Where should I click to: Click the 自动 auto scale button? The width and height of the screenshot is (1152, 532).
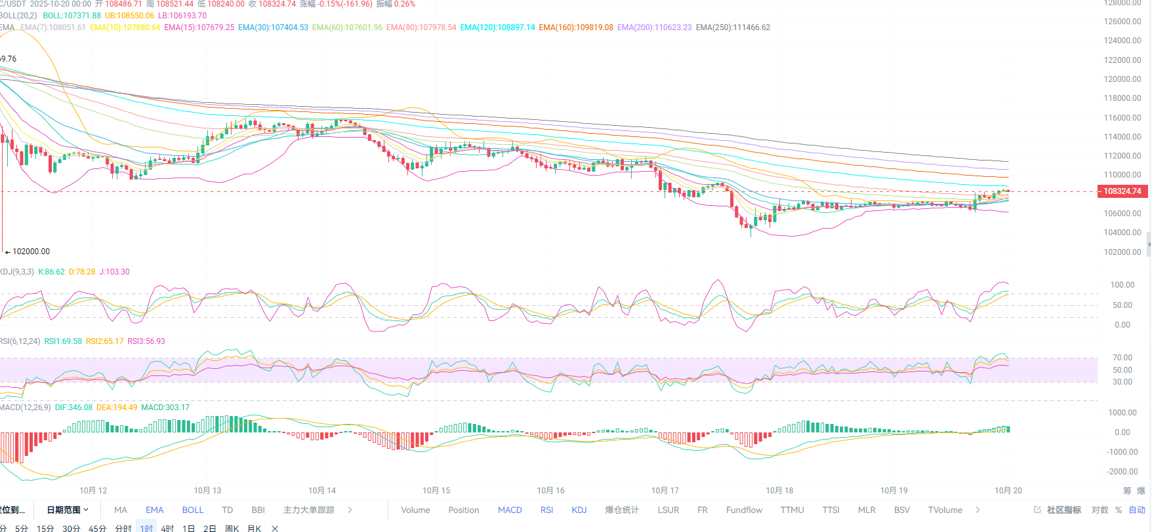(x=1137, y=510)
